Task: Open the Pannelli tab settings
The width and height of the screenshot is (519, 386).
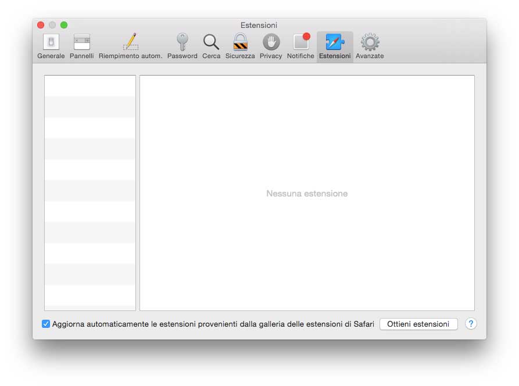Action: point(81,47)
